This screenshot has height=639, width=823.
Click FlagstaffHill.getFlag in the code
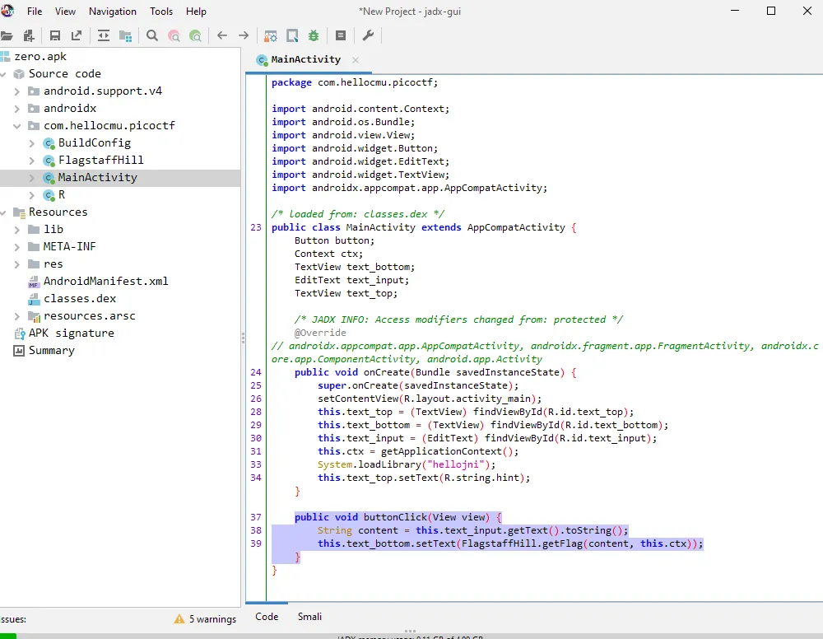522,543
